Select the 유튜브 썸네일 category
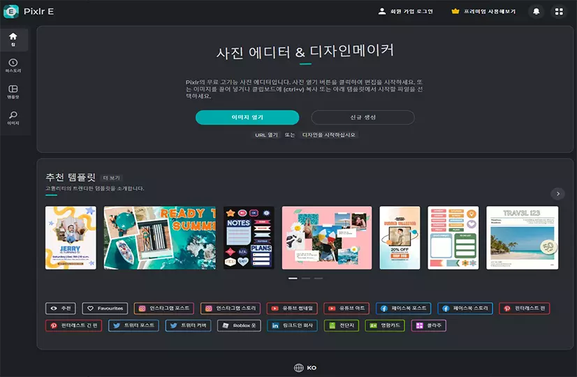Image resolution: width=577 pixels, height=377 pixels. (x=292, y=308)
